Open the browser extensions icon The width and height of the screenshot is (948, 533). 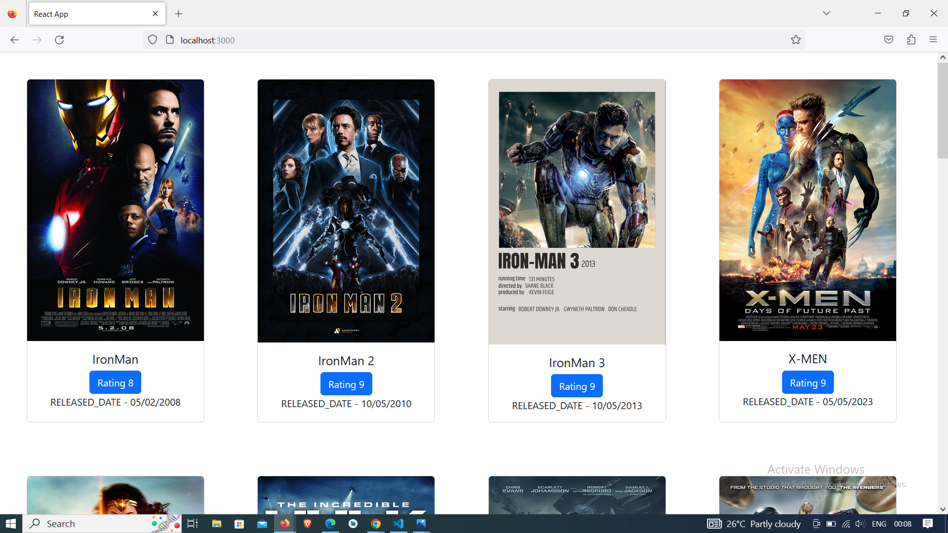point(911,39)
